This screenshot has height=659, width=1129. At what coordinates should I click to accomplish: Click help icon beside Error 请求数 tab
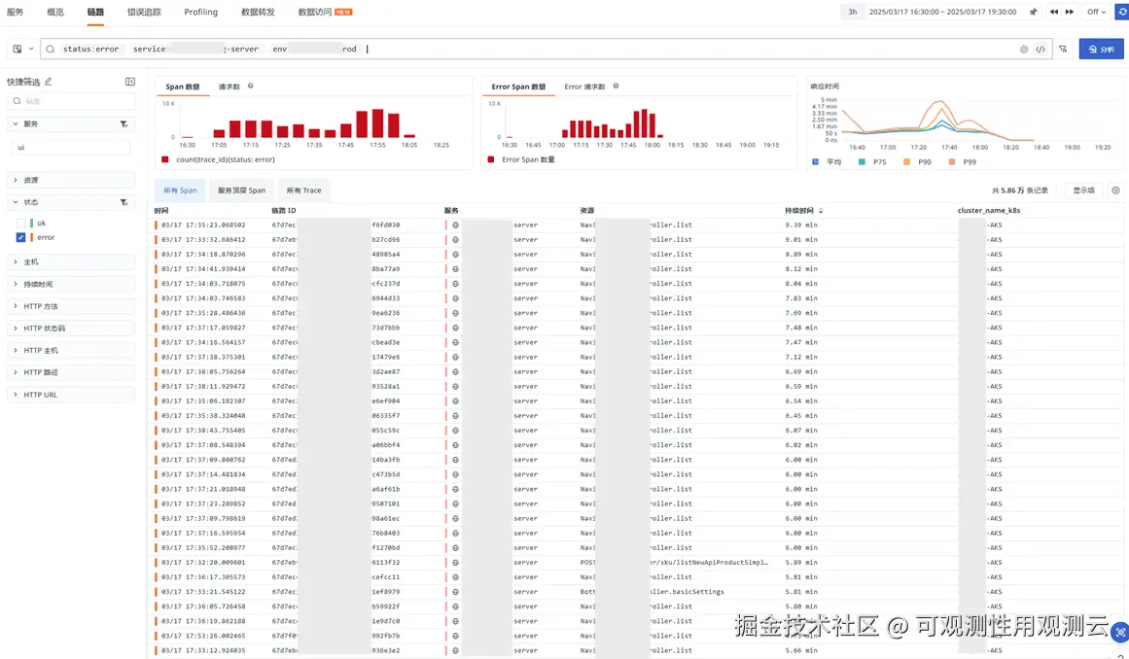tap(616, 87)
